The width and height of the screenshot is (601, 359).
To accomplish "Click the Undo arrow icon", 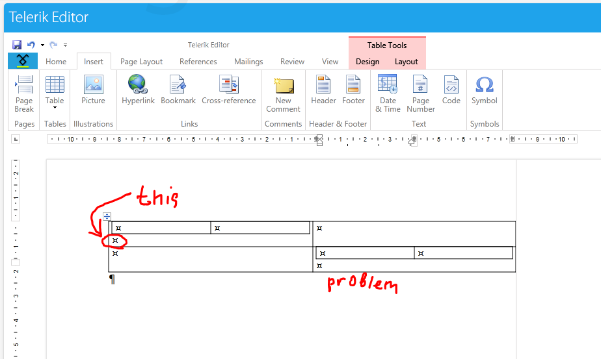I will click(31, 45).
